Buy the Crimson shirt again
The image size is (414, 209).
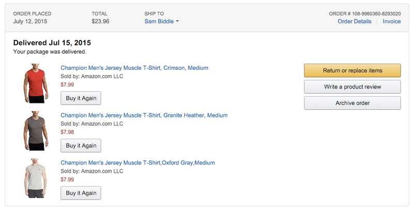81,98
